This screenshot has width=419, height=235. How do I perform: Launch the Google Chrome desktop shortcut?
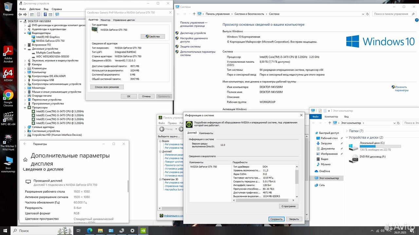[8, 99]
